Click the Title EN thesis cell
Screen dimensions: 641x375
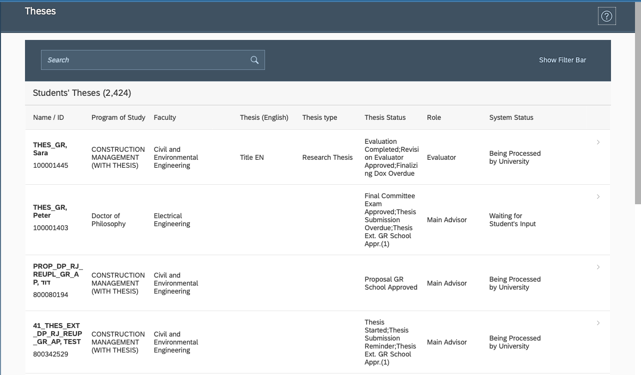[x=252, y=157]
